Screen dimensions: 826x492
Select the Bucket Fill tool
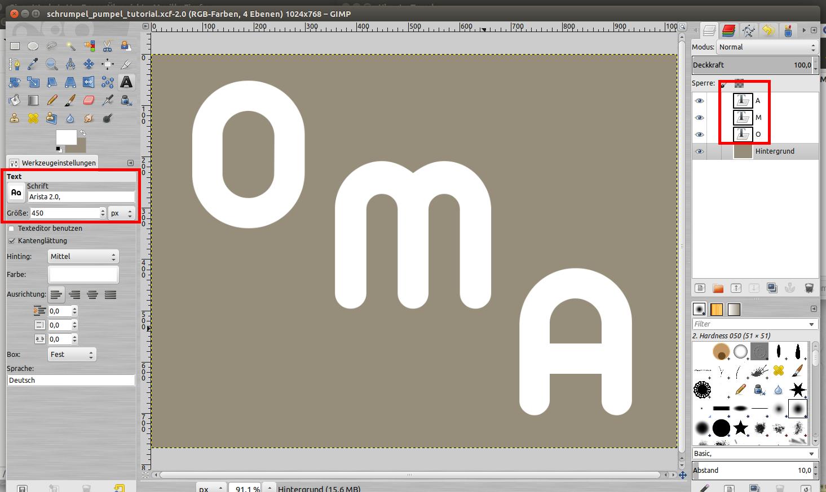pyautogui.click(x=15, y=100)
